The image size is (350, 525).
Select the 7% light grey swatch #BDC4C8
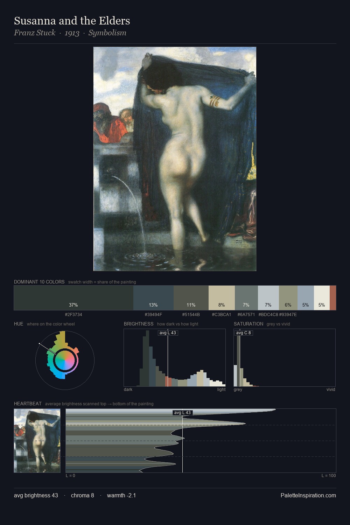(x=268, y=298)
